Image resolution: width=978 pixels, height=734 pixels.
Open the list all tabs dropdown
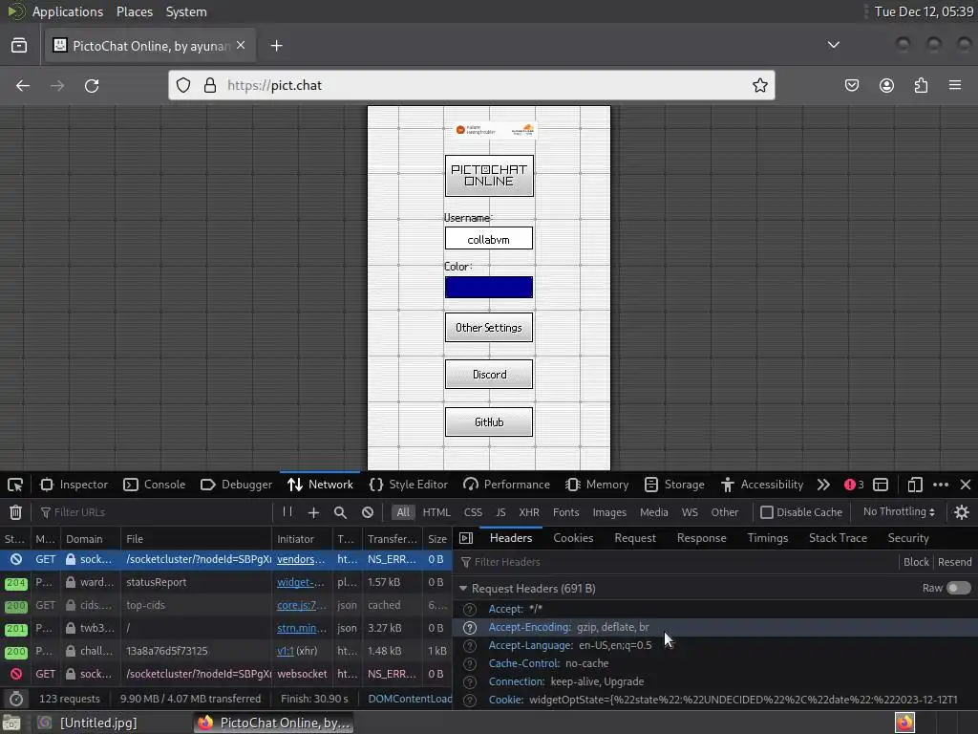pos(833,45)
